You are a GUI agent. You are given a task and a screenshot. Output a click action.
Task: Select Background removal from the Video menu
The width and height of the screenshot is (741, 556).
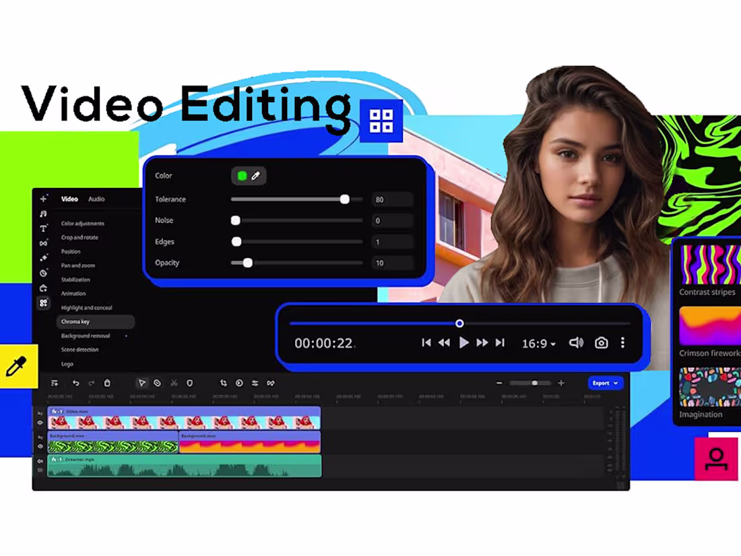pos(84,336)
